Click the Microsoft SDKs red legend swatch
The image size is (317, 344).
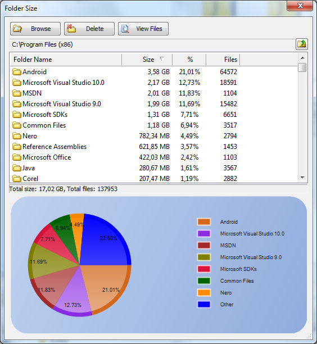coord(204,269)
